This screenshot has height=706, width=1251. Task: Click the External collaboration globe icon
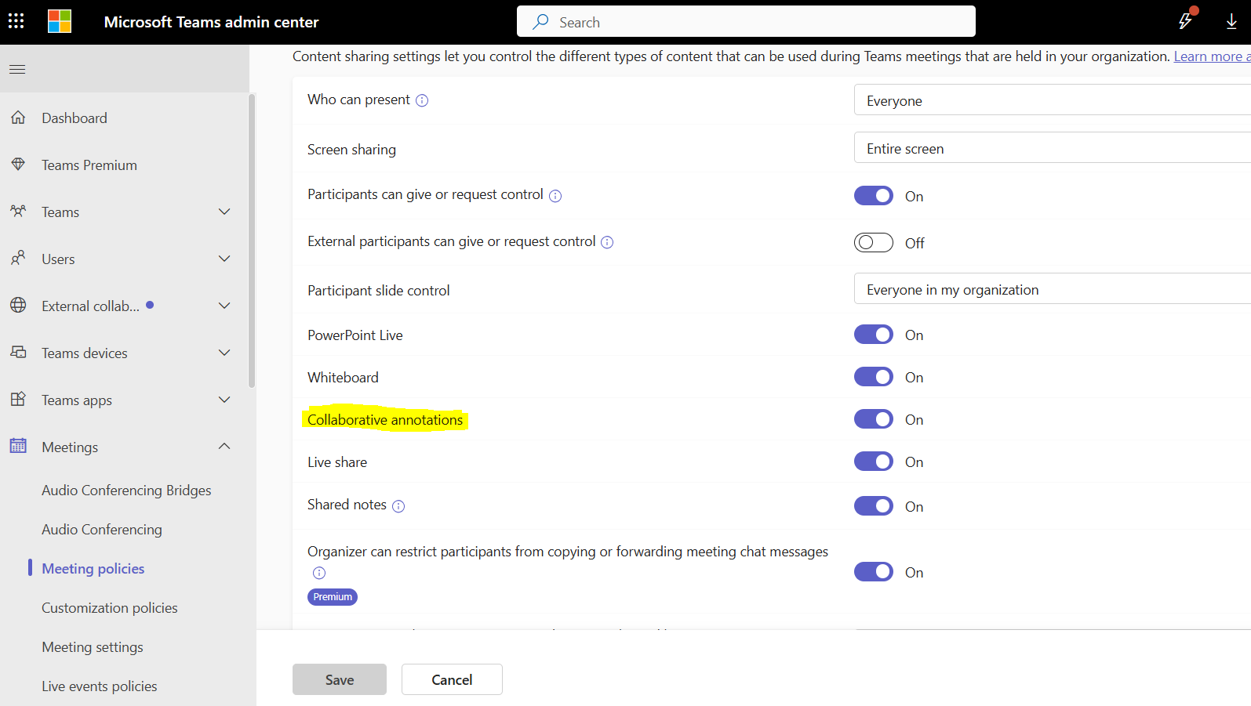point(18,306)
